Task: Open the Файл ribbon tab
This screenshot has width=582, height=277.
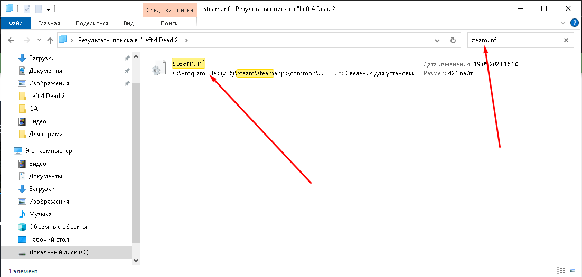Action: [x=16, y=23]
